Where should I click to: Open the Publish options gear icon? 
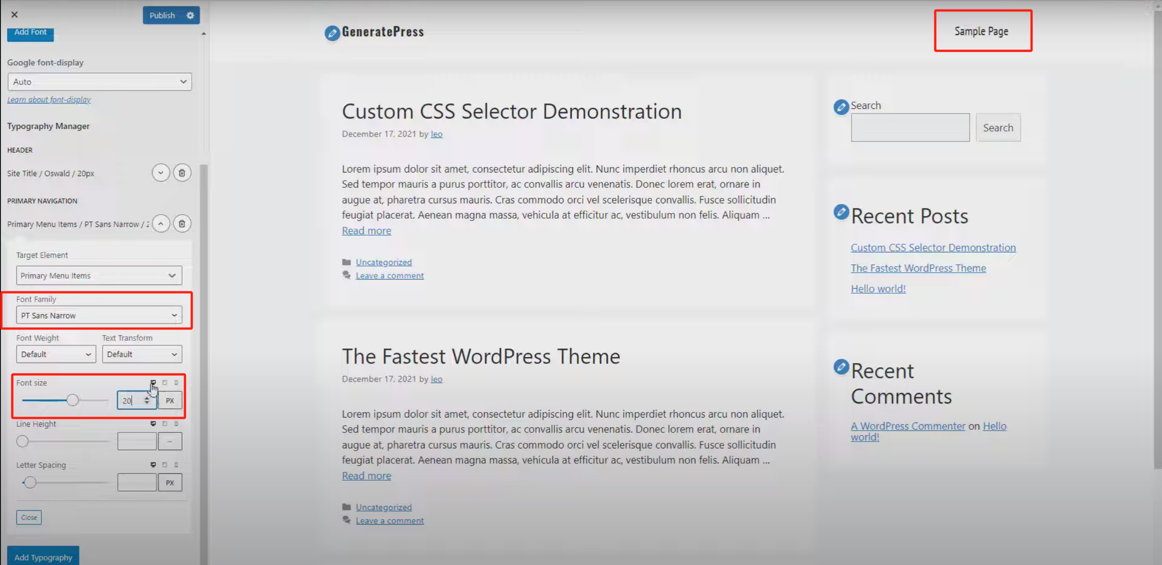pyautogui.click(x=190, y=15)
